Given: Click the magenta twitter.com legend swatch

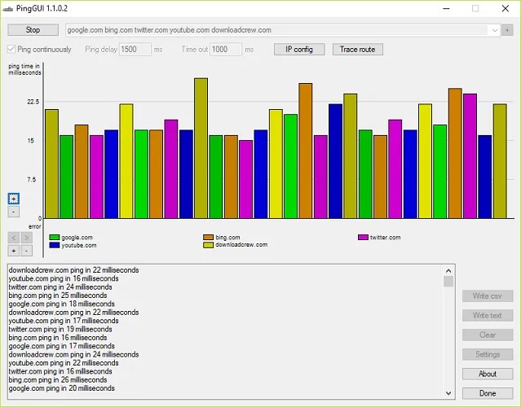Looking at the screenshot, I should tap(363, 237).
